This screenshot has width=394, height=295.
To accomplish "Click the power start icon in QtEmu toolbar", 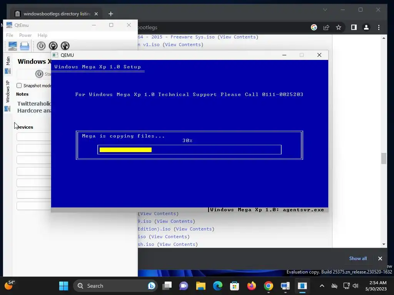I will (41, 46).
